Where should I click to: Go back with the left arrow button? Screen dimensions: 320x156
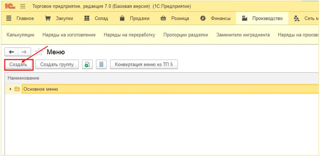tap(11, 52)
